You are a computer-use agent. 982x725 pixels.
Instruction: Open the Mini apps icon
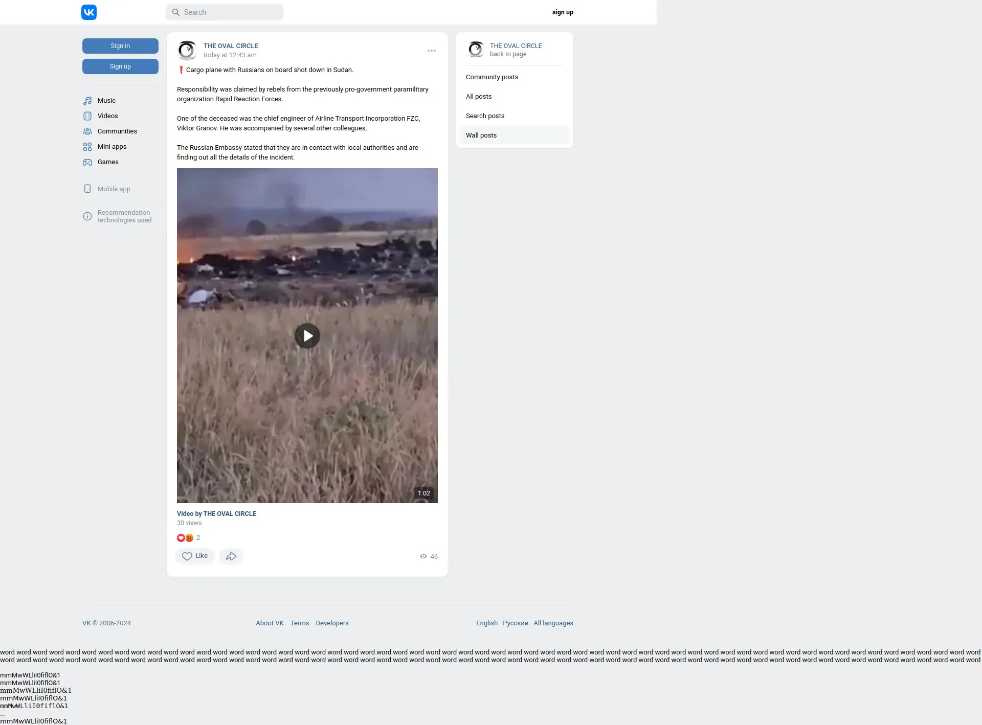pos(87,147)
